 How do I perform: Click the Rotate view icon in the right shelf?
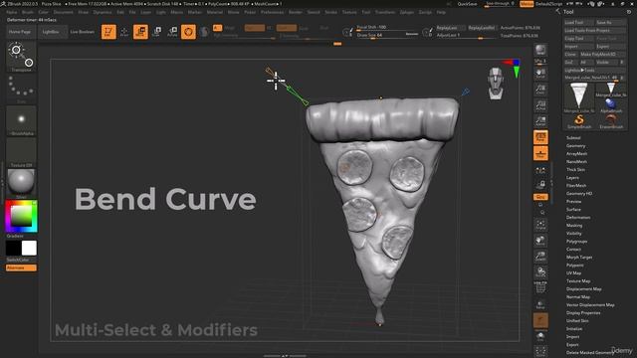click(540, 271)
